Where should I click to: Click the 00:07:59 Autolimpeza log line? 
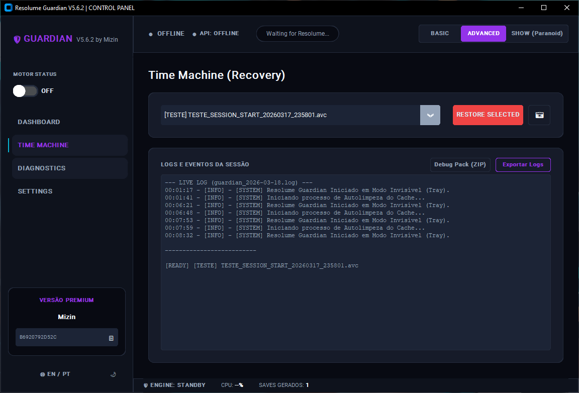pyautogui.click(x=295, y=228)
